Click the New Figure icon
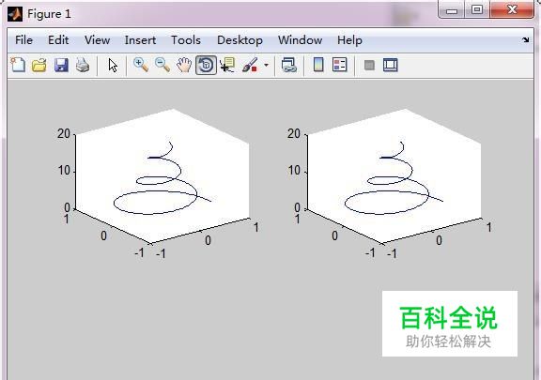541x380 pixels. point(18,65)
